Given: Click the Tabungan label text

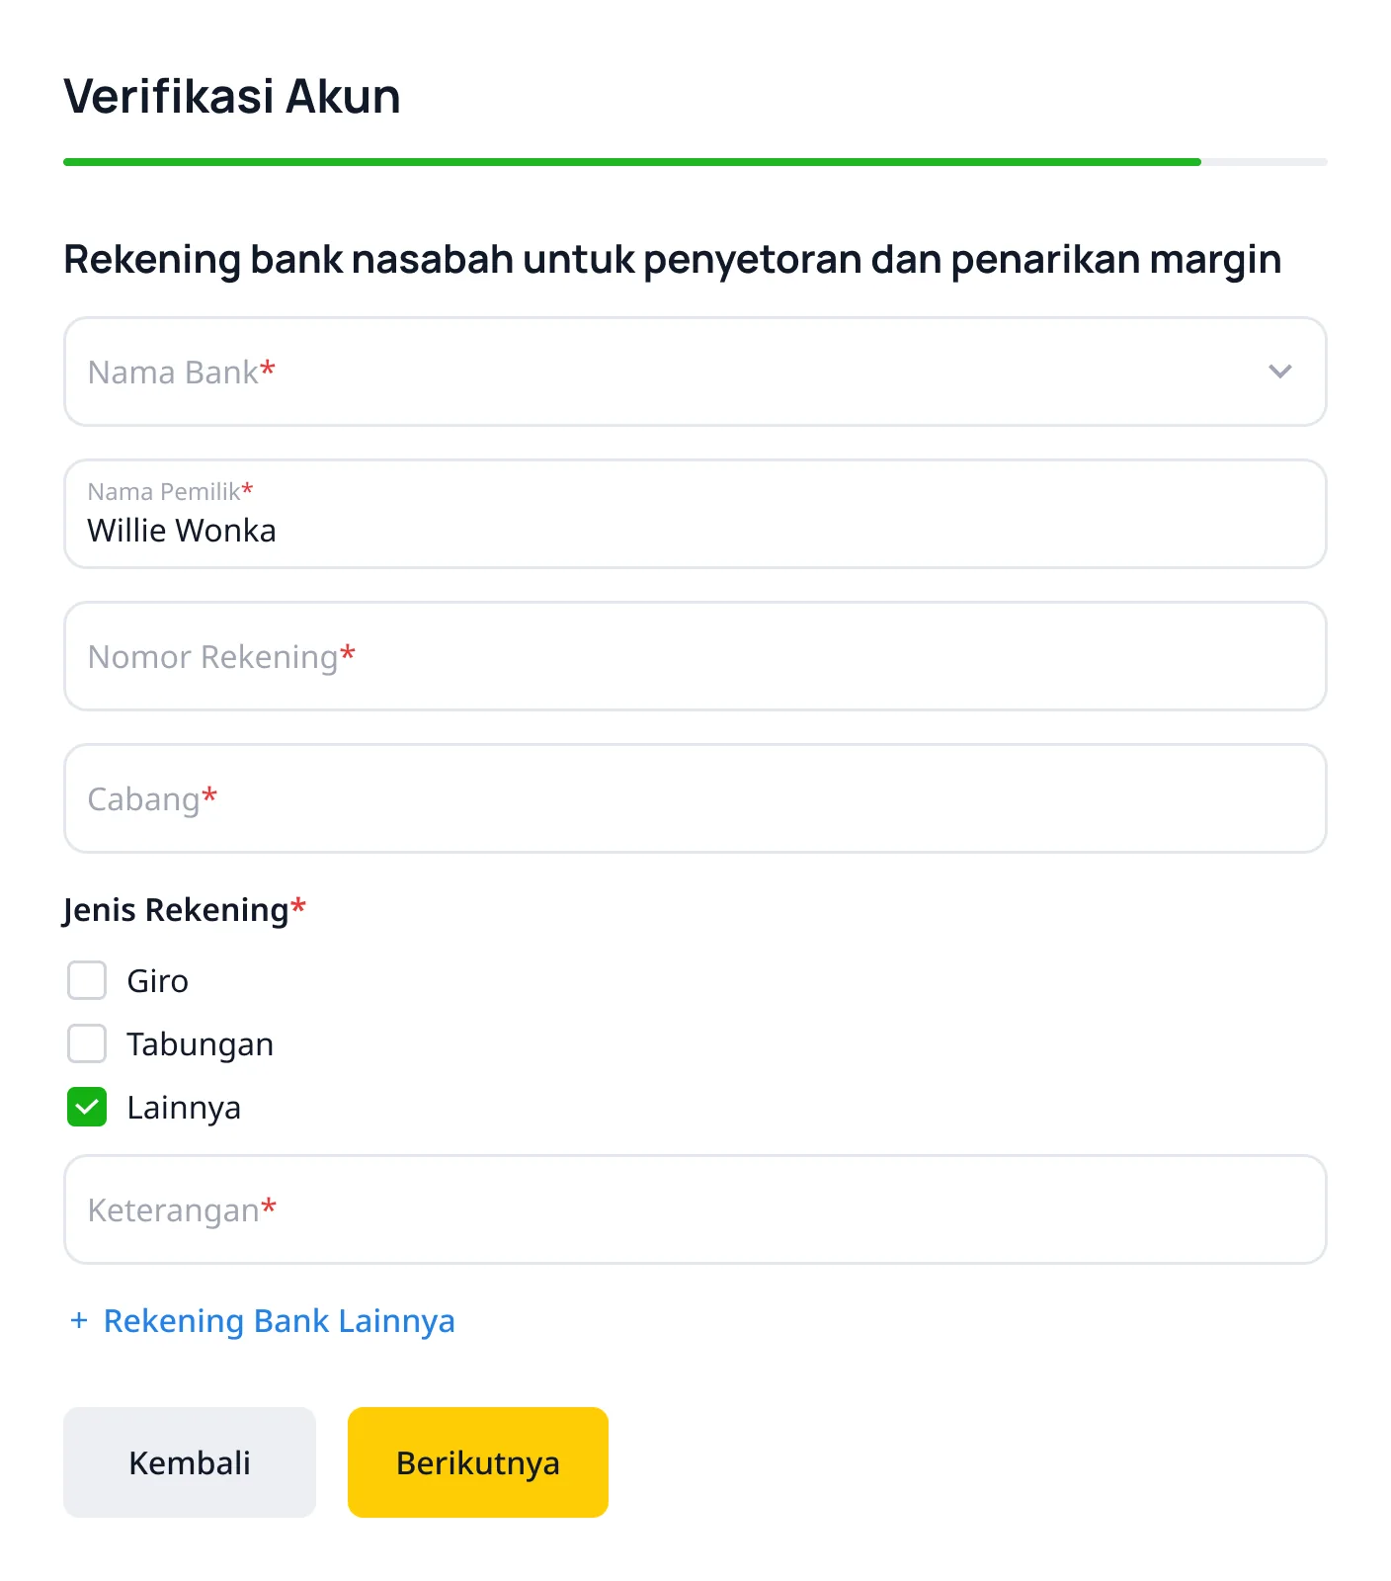Looking at the screenshot, I should pos(200,1043).
